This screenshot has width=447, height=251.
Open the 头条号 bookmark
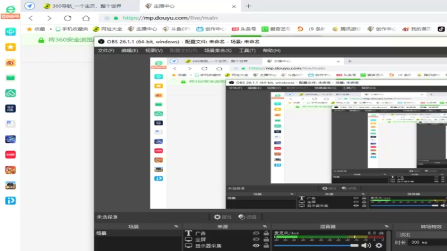point(244,29)
